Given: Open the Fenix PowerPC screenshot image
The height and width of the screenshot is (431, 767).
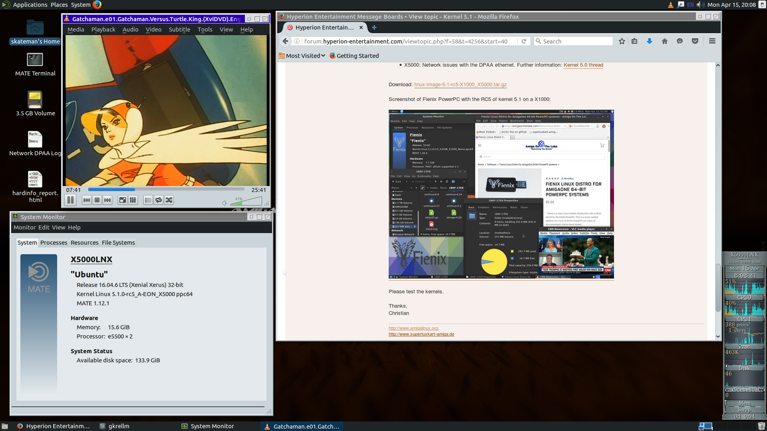Looking at the screenshot, I should pos(501,194).
